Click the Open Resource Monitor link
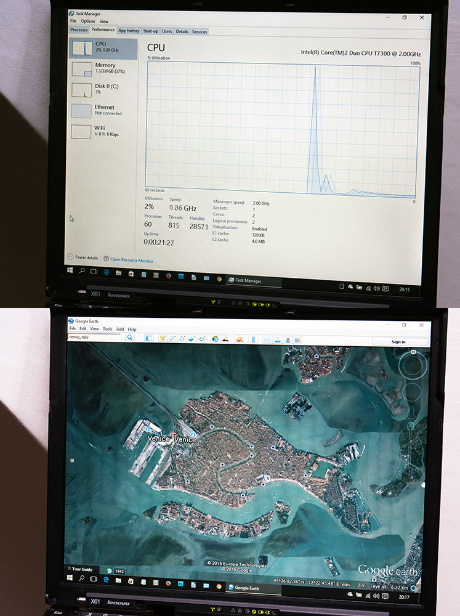The image size is (460, 616). coord(132,260)
